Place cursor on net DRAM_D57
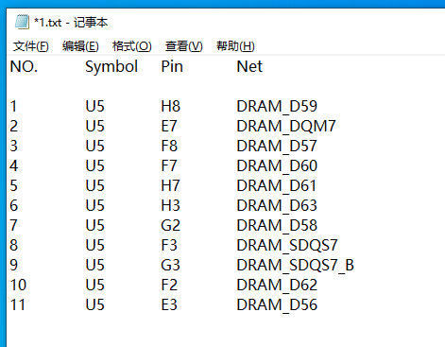The image size is (445, 347). coord(277,147)
